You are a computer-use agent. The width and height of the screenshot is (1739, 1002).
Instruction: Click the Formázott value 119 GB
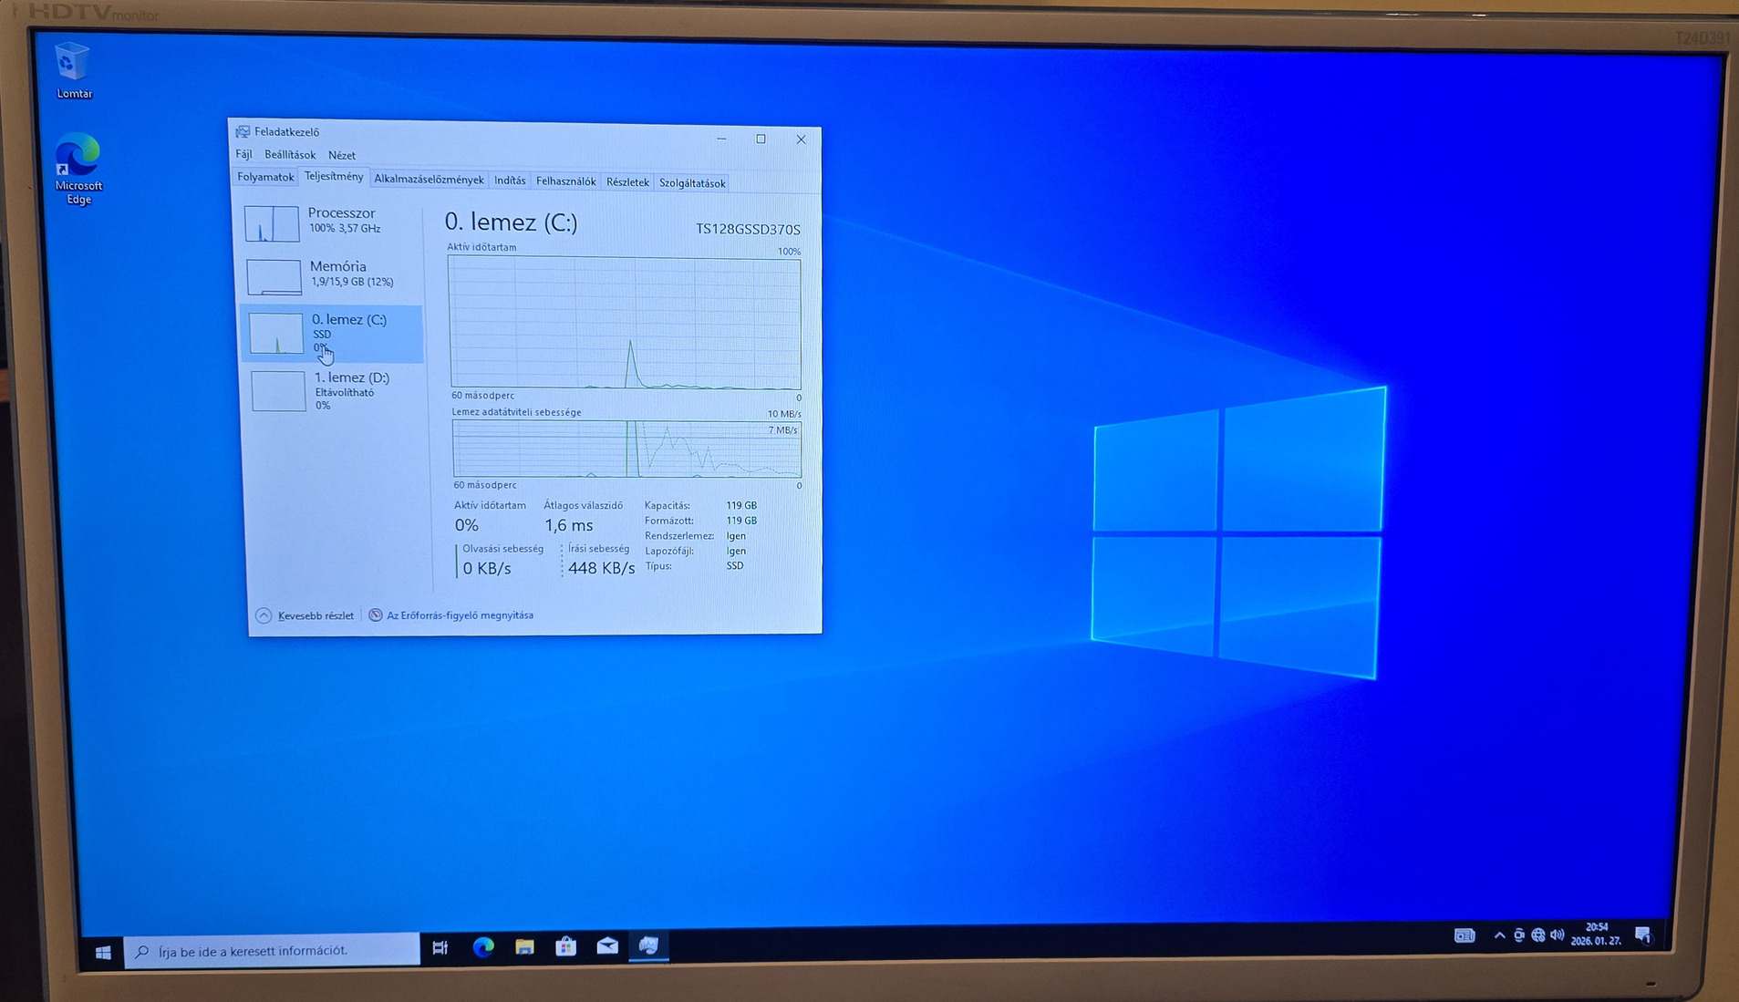point(741,521)
